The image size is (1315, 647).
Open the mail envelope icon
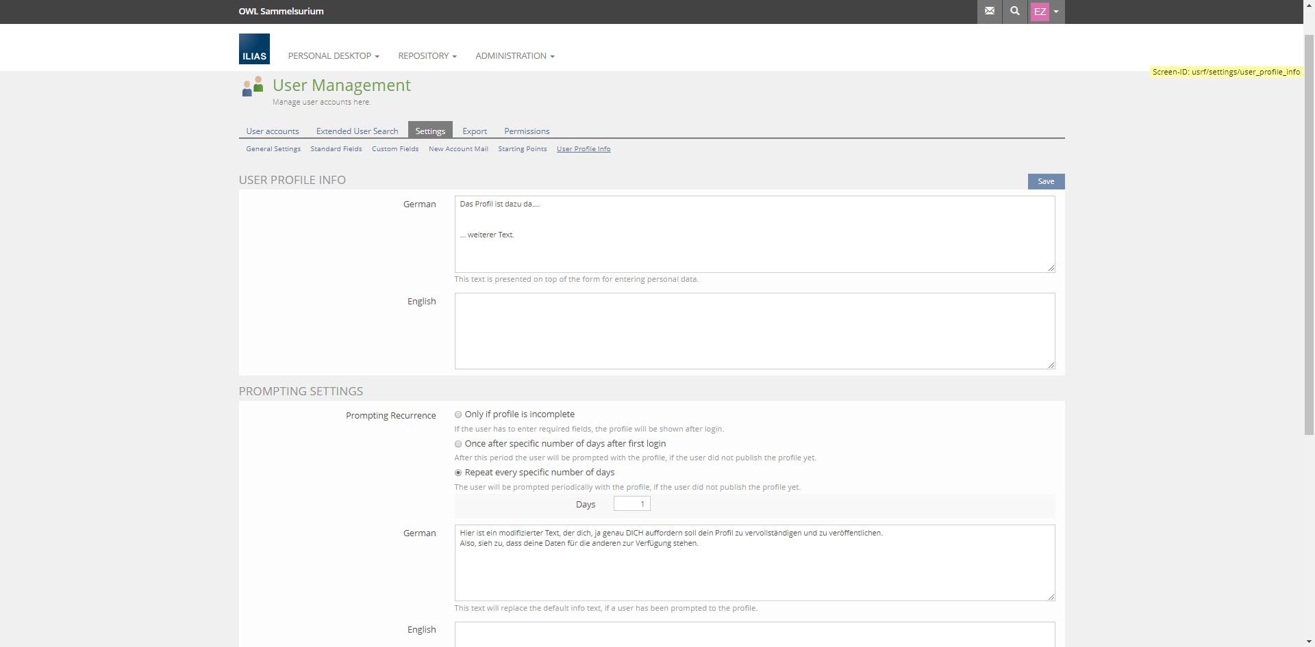tap(989, 11)
